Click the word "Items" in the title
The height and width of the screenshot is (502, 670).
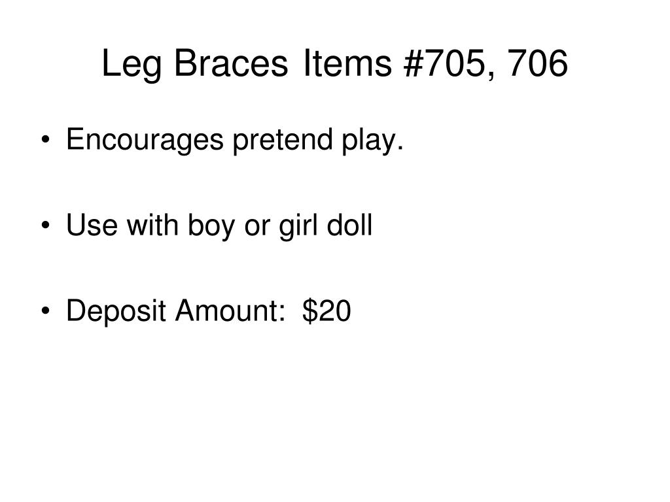[x=347, y=63]
